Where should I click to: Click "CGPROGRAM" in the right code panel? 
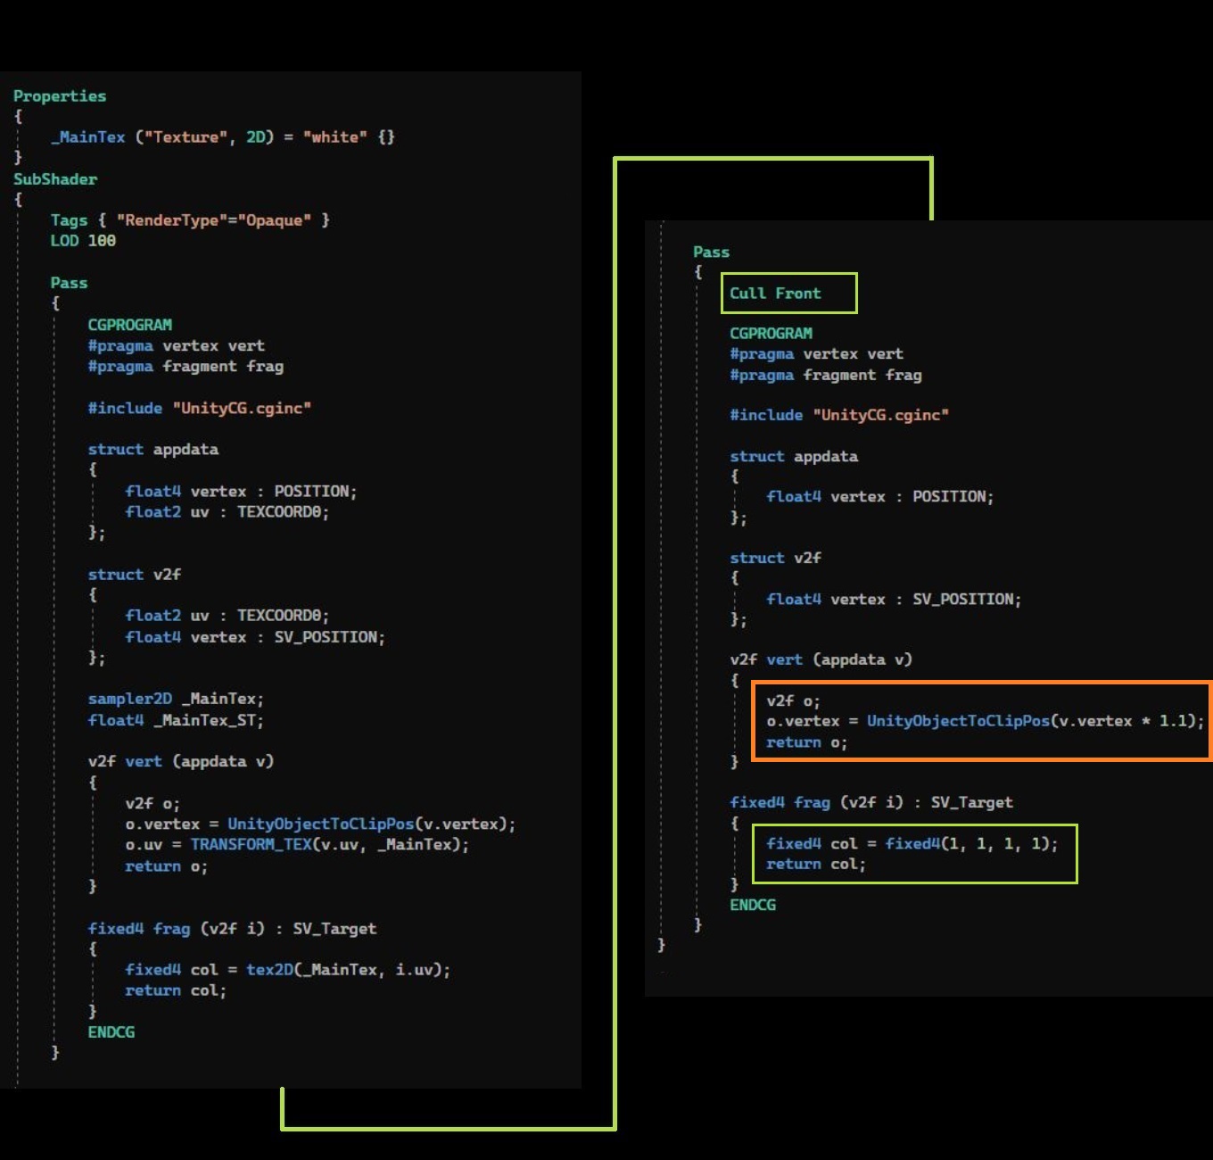pyautogui.click(x=772, y=333)
